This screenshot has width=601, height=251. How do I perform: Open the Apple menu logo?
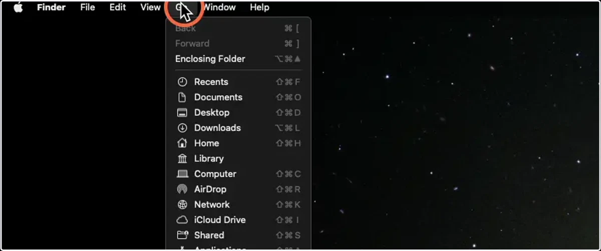pos(18,7)
